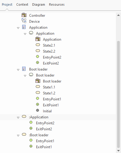
Task: Click the State1.2 state icon
Action: (x=38, y=93)
